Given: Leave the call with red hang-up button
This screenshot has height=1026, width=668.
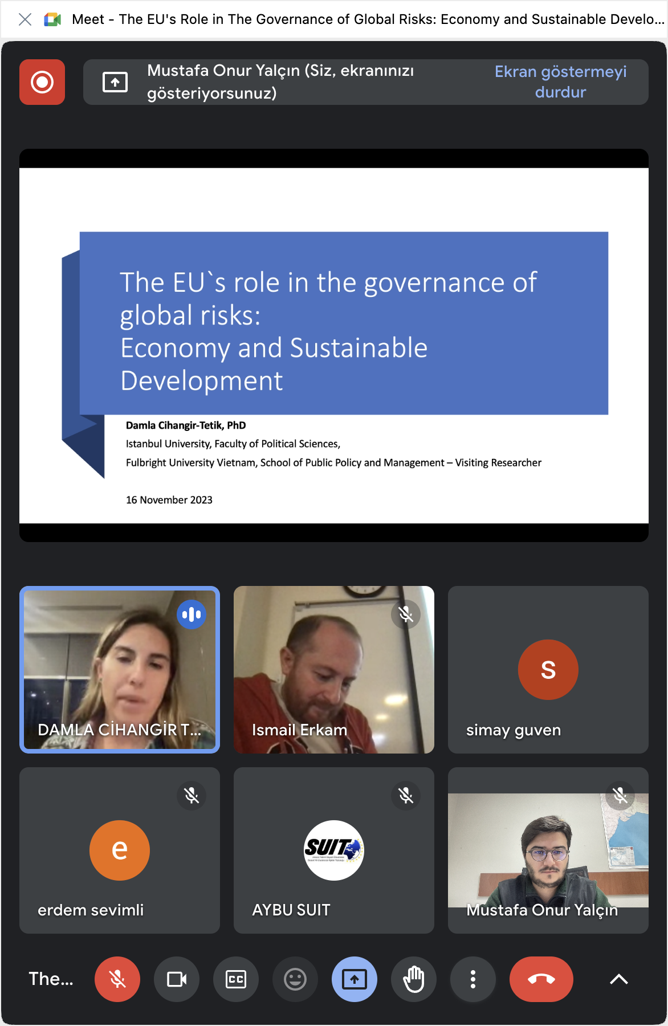Looking at the screenshot, I should click(541, 979).
